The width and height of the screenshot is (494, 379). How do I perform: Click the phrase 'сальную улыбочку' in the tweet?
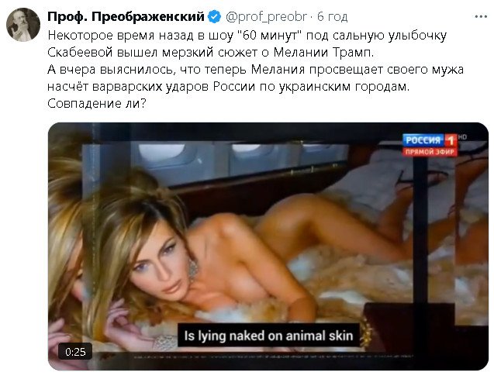(389, 36)
